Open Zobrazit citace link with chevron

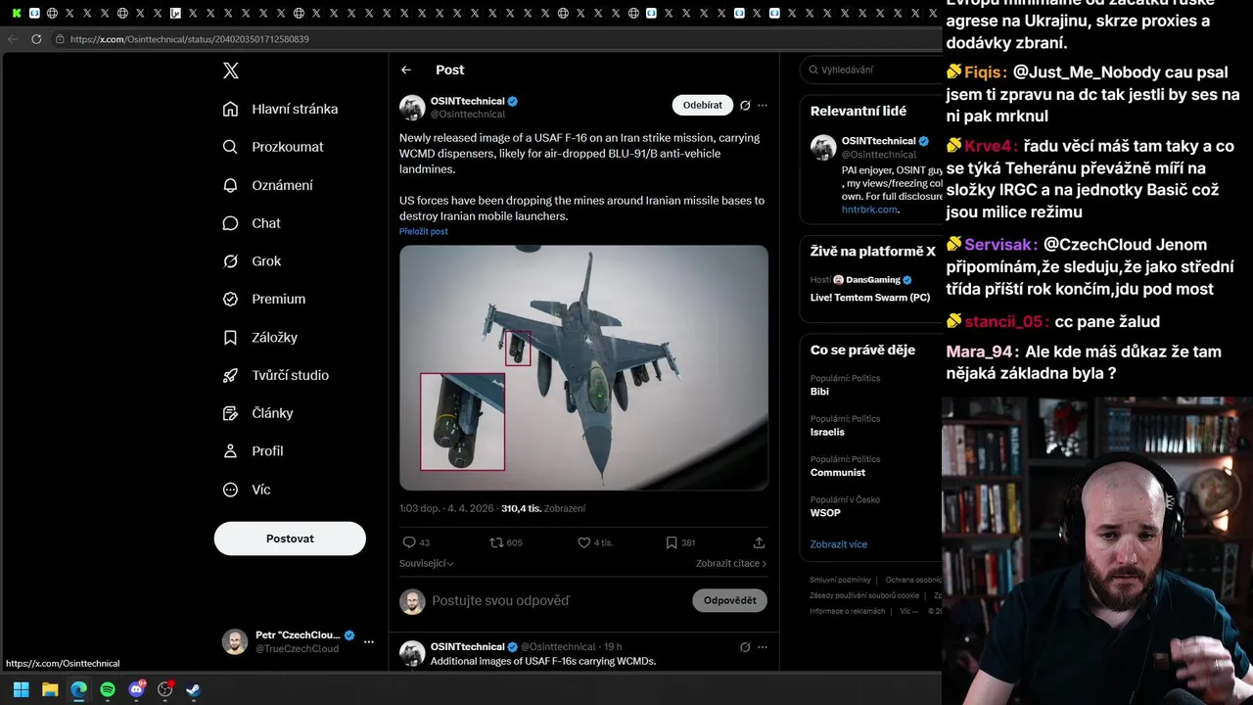(731, 563)
